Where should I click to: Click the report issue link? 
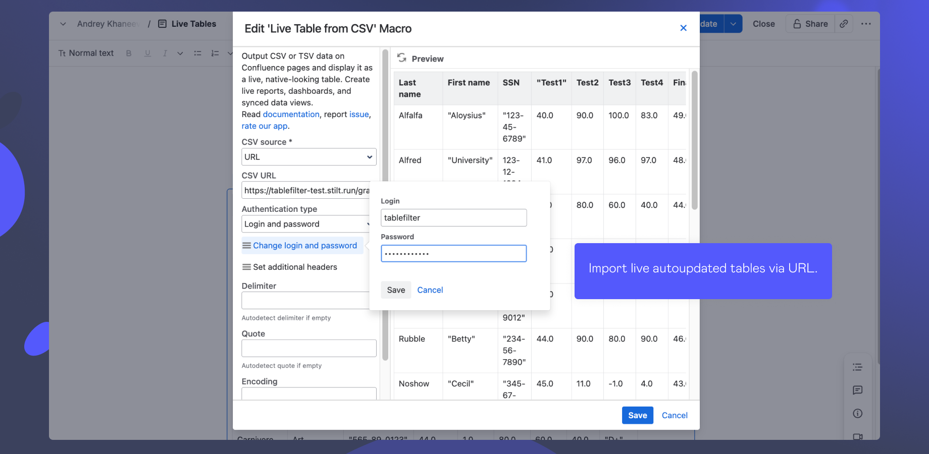[x=359, y=115]
